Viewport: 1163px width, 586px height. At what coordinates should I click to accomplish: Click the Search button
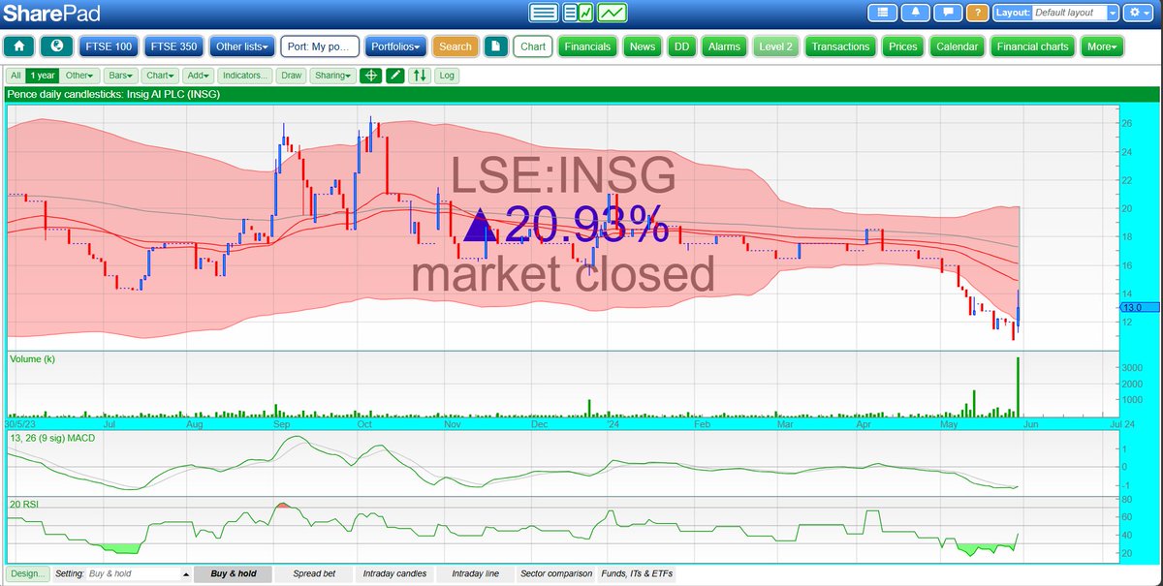point(456,46)
